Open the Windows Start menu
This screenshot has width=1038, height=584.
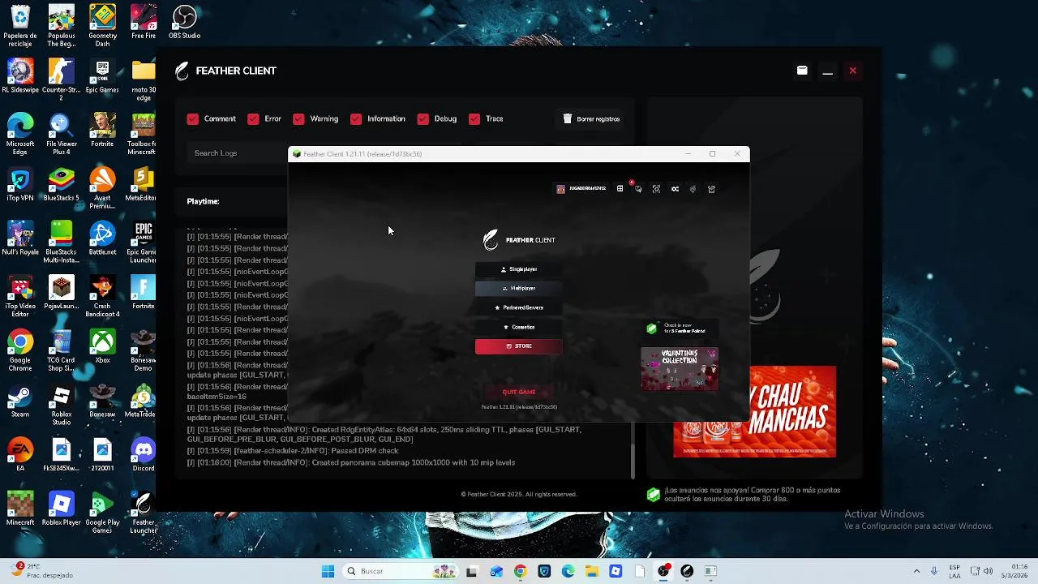pyautogui.click(x=328, y=571)
